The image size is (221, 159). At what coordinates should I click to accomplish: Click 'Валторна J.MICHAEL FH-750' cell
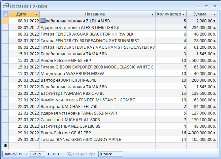[97, 106]
